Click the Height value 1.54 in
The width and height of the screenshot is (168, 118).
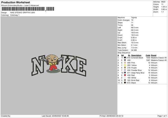[164, 7]
